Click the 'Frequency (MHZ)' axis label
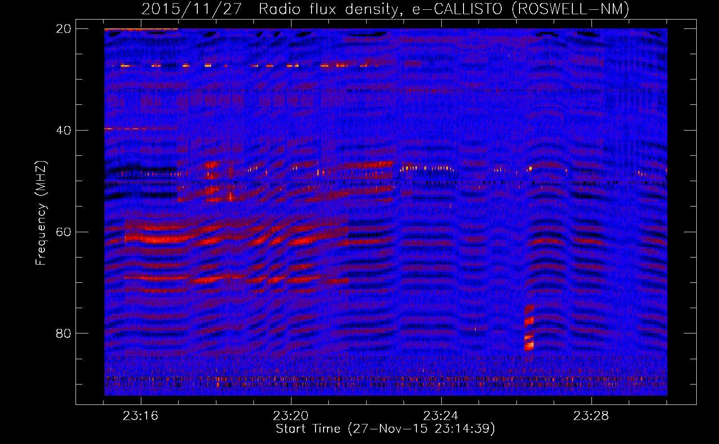 41,213
